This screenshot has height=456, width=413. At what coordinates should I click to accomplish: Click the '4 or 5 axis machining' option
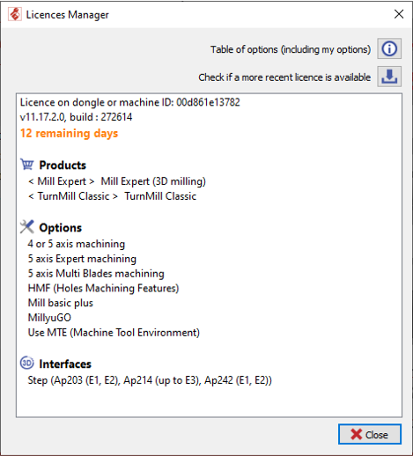(77, 244)
